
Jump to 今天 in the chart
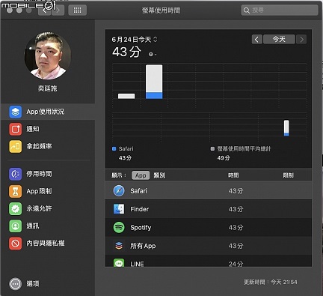[279, 40]
